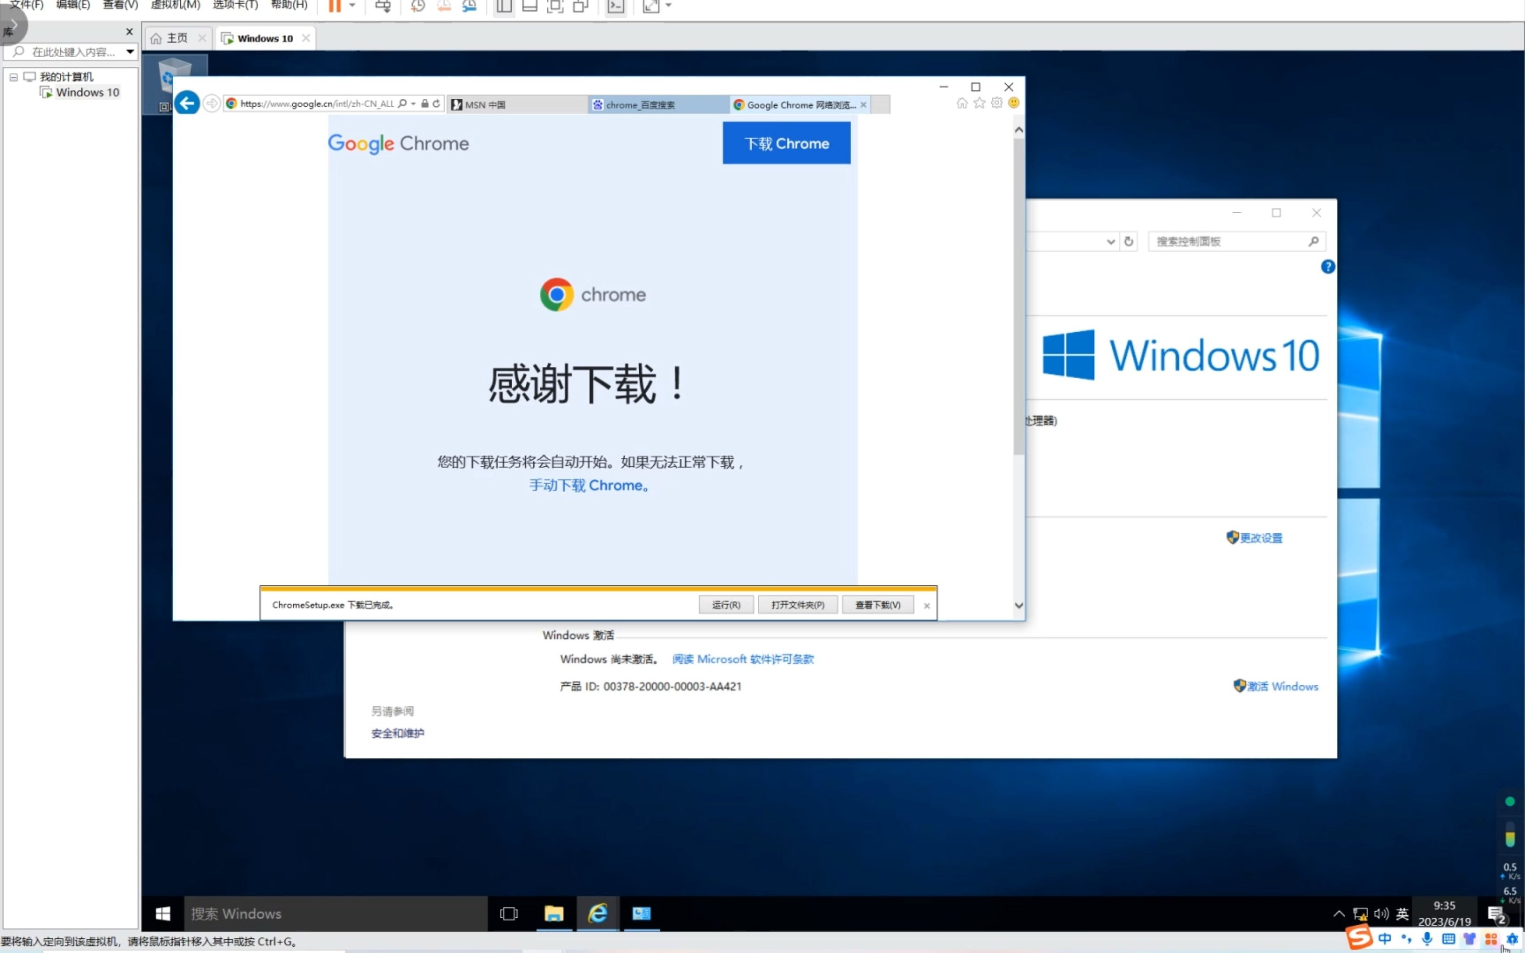The width and height of the screenshot is (1525, 953).
Task: Toggle the thumbnail bar view icon
Action: (530, 6)
